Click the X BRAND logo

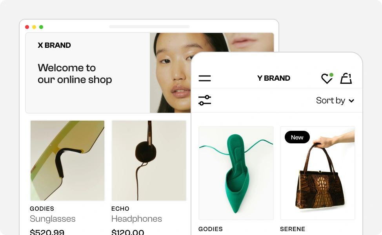point(54,45)
